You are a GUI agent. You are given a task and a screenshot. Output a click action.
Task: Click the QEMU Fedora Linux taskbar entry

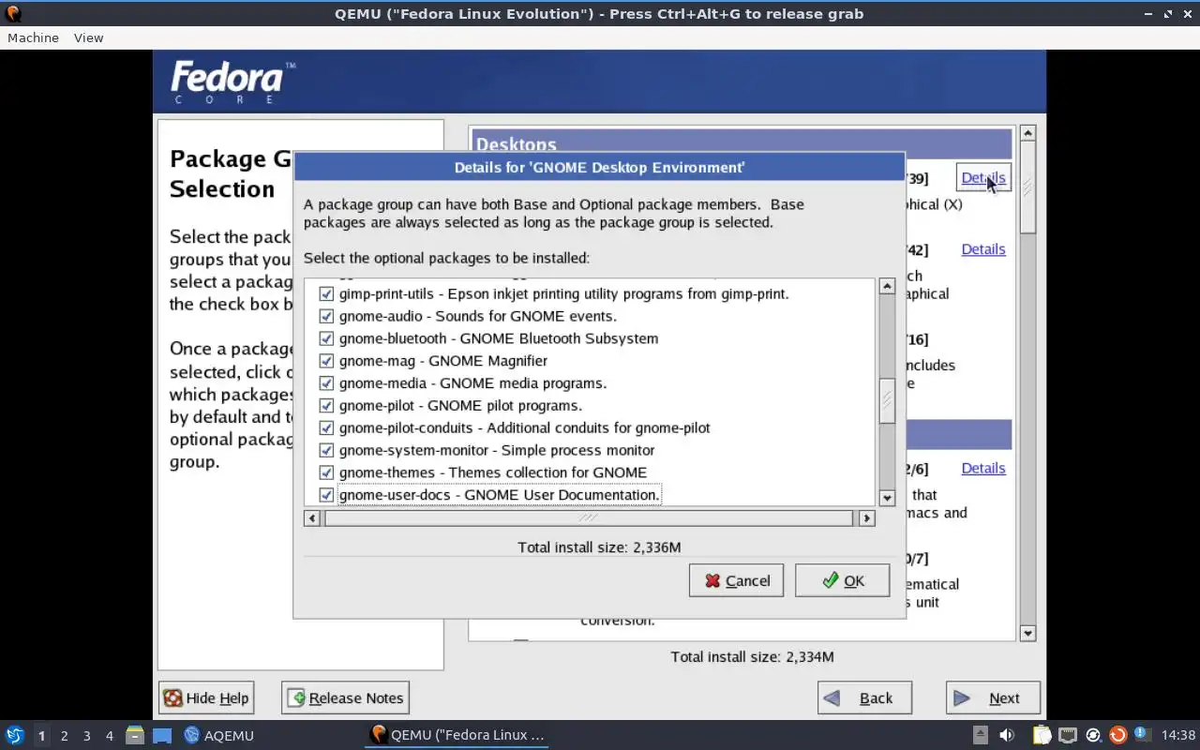pyautogui.click(x=457, y=735)
